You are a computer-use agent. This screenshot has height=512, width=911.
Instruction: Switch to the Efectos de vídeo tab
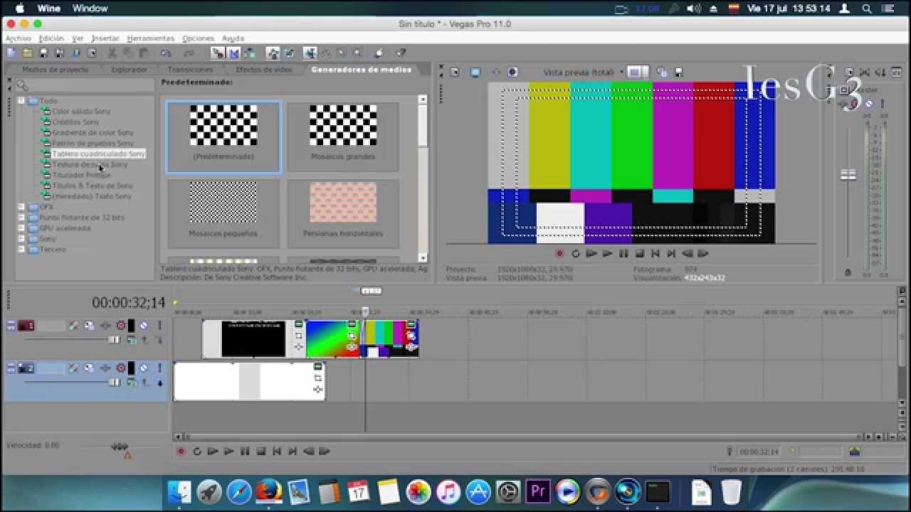(264, 70)
